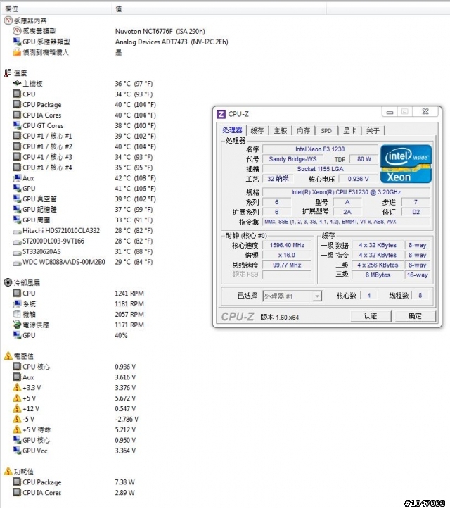Open the SPD tab in CPU-Z
This screenshot has width=450, height=509.
[326, 130]
